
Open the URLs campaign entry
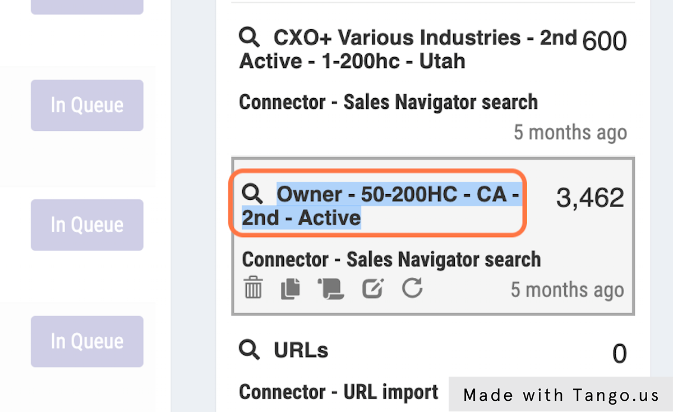pos(301,350)
